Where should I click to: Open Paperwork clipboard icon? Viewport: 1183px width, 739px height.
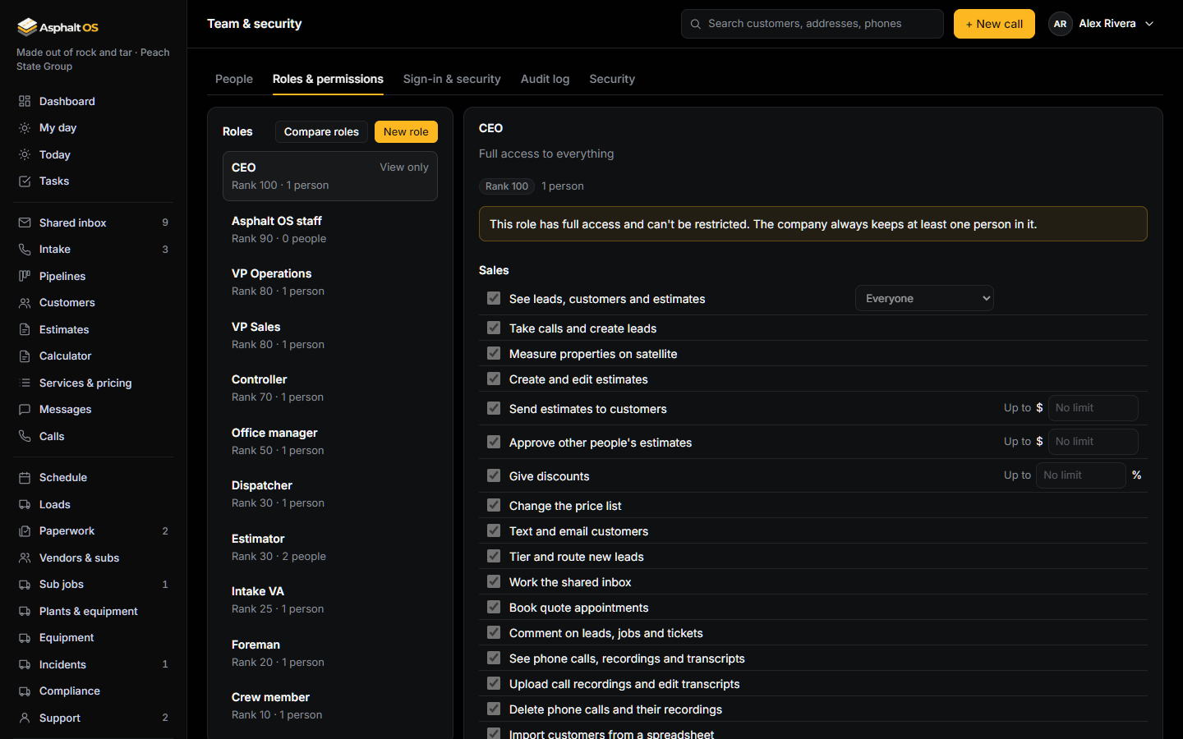25,531
